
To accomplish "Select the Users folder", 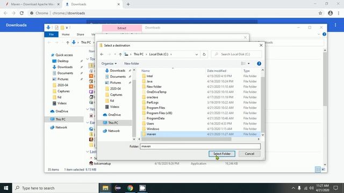I will coord(150,123).
